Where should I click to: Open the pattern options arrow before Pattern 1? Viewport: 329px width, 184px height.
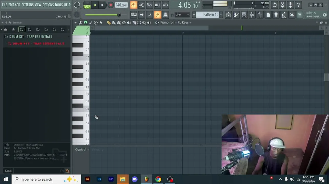coord(194,15)
